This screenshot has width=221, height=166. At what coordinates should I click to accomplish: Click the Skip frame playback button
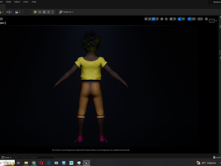click(40, 12)
